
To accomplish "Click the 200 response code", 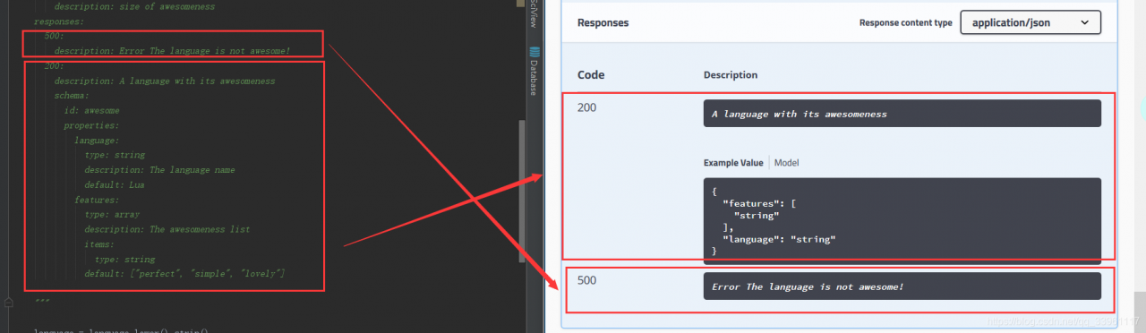I will click(586, 107).
